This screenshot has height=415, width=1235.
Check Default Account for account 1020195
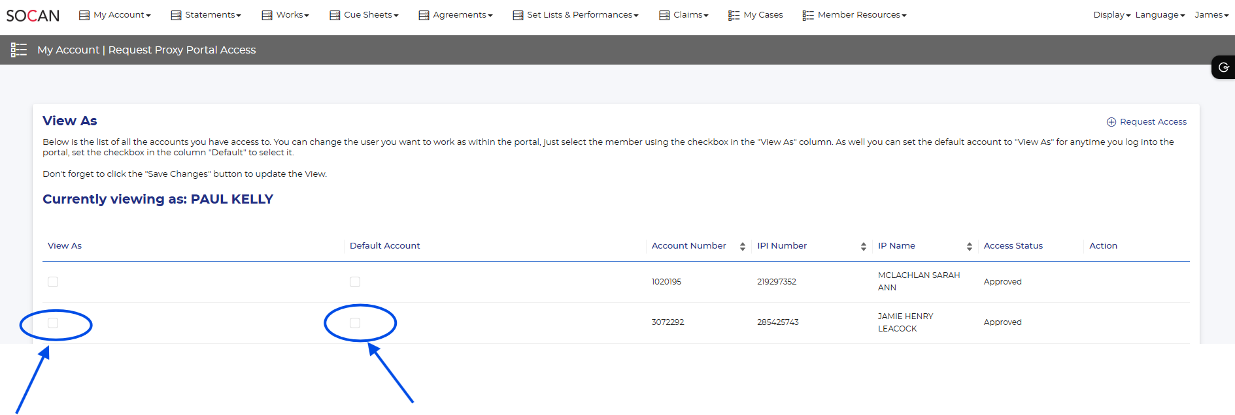coord(355,282)
